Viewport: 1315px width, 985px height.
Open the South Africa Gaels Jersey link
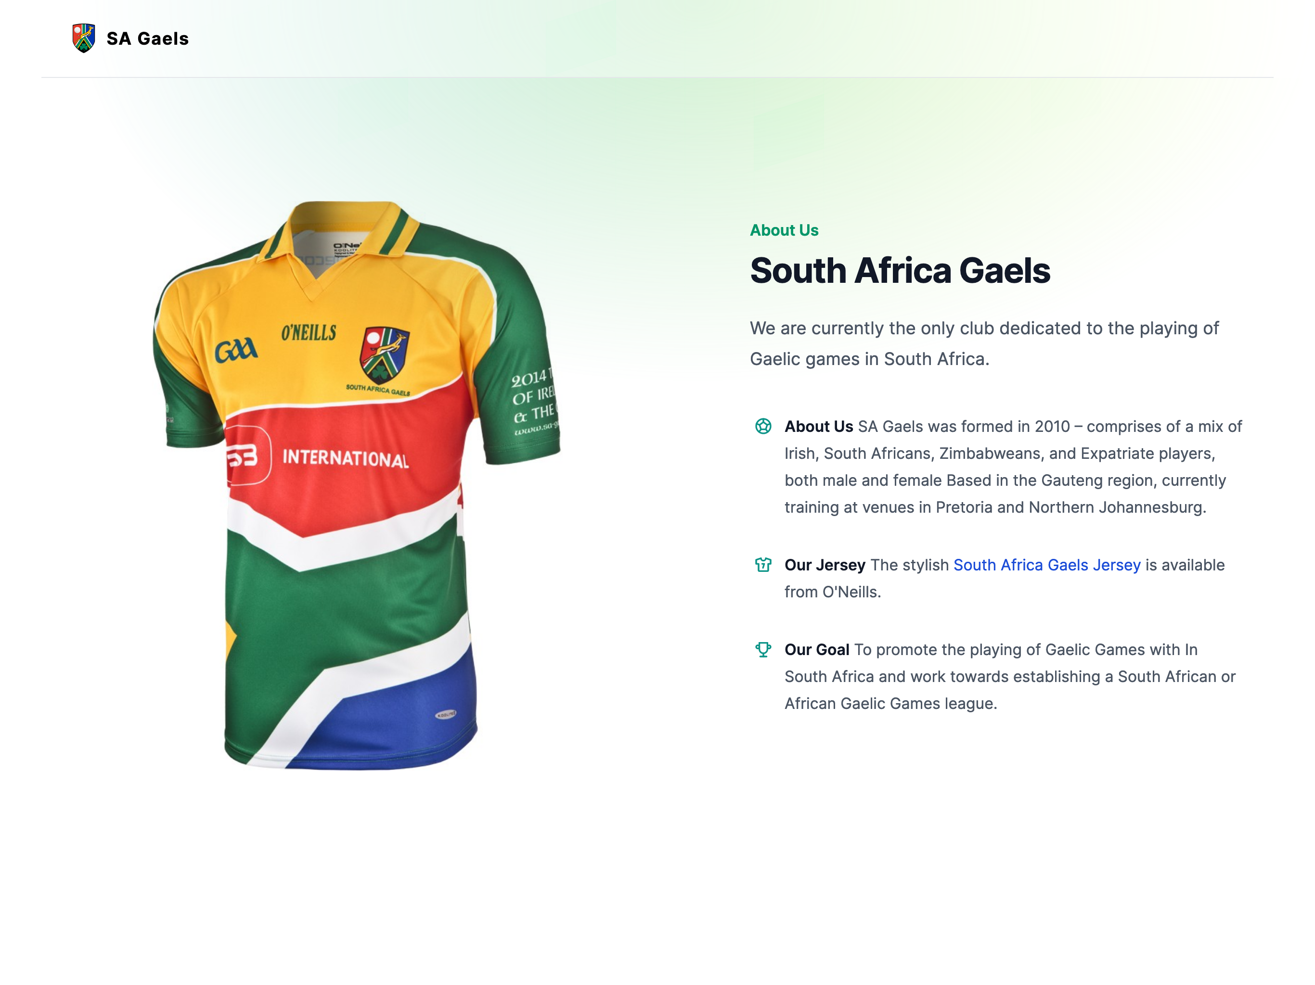(1046, 565)
